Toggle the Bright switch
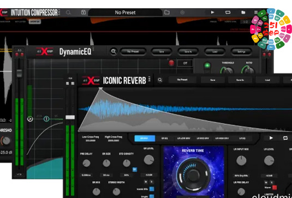The width and height of the screenshot is (292, 198). tap(152, 196)
